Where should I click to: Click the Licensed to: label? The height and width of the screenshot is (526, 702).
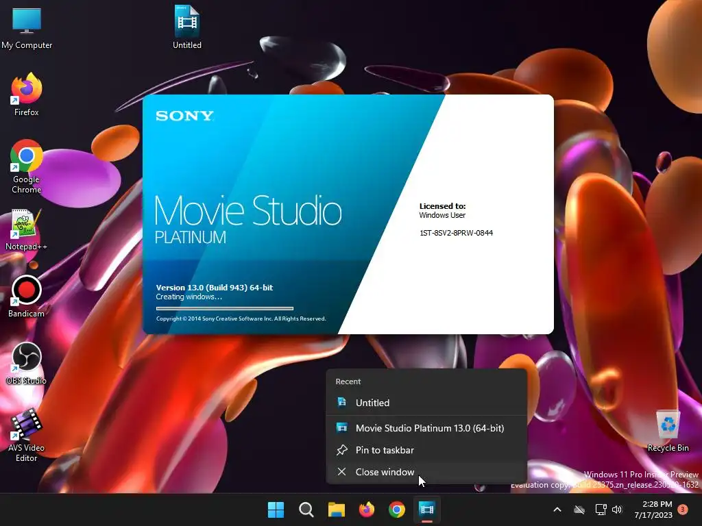pos(442,206)
